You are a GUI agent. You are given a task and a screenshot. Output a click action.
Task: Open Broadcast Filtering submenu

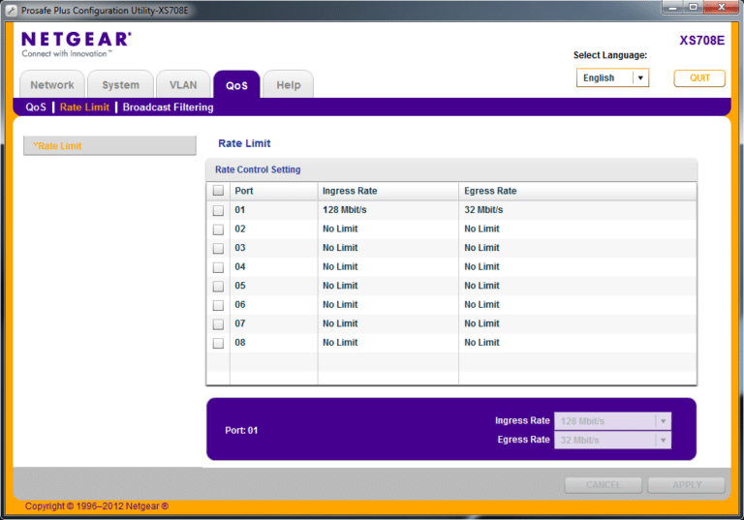168,107
